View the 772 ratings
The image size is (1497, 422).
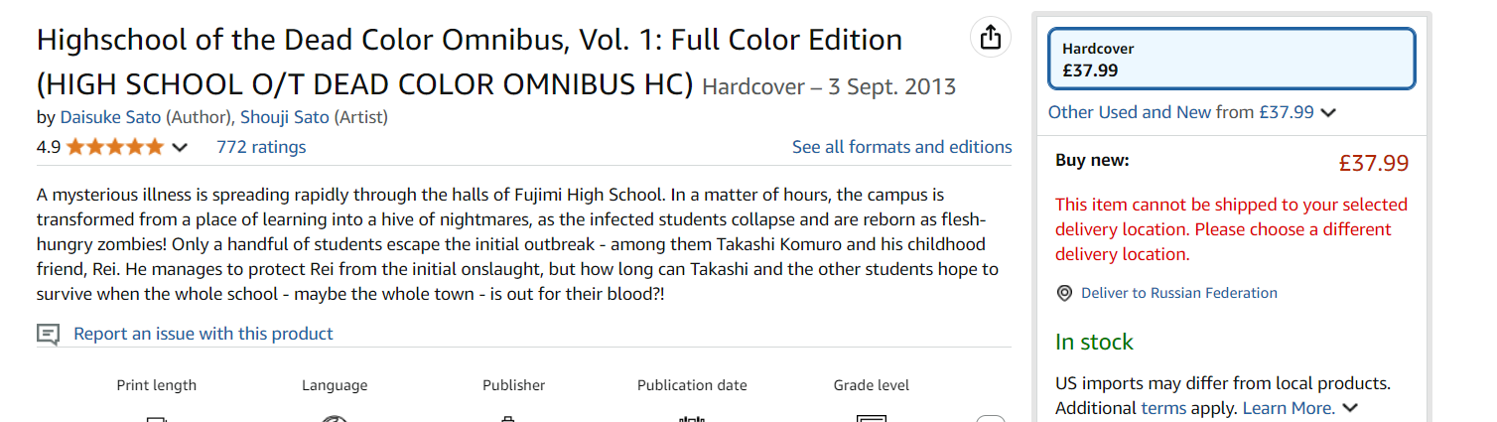(x=261, y=147)
